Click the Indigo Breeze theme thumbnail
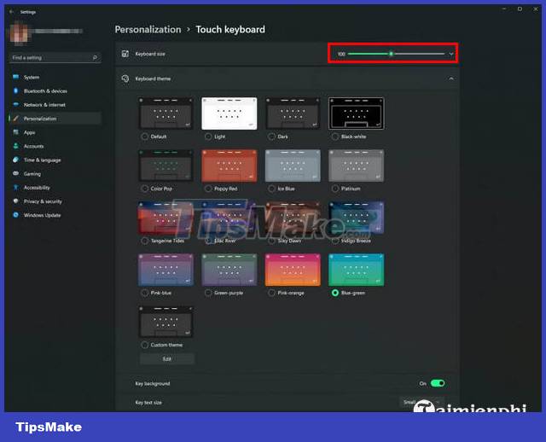This screenshot has height=442, width=546. click(357, 218)
